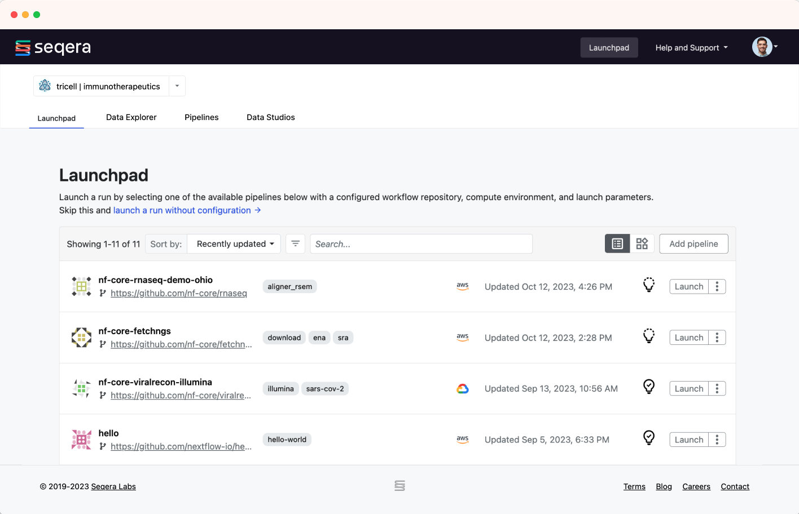
Task: Select the Launchpad tab
Action: click(x=56, y=118)
